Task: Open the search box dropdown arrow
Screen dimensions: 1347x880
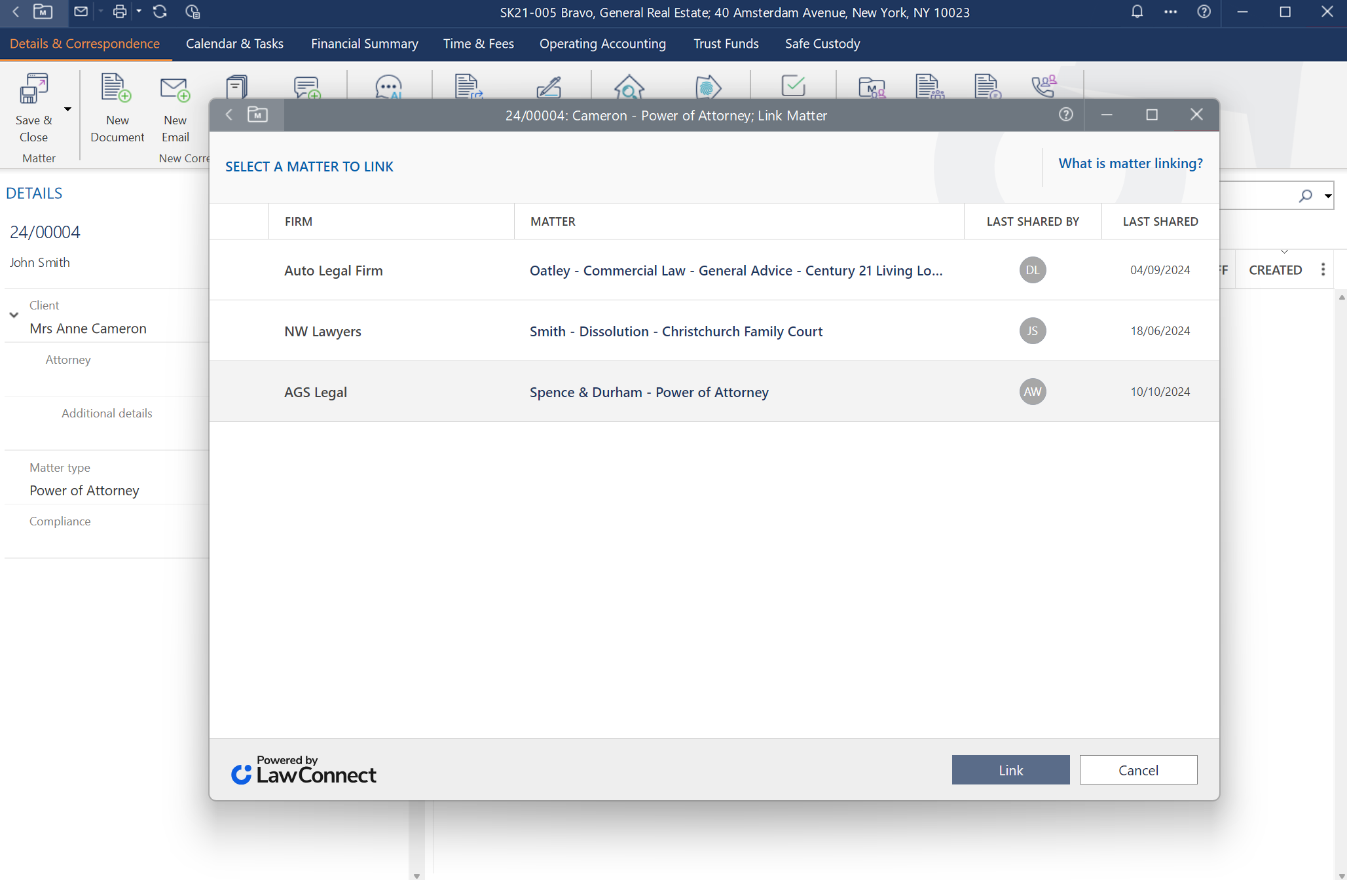Action: [1328, 196]
